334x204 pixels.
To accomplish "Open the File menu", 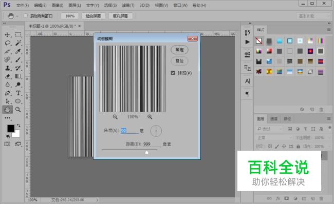I will 23,5.
